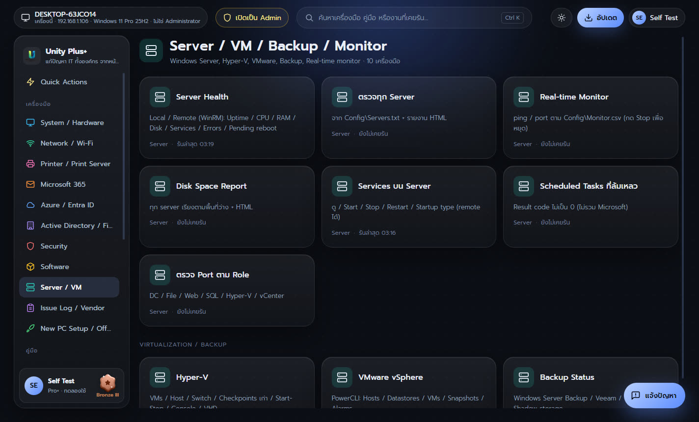Open the Backup Status card
Image resolution: width=699 pixels, height=422 pixels.
click(591, 383)
